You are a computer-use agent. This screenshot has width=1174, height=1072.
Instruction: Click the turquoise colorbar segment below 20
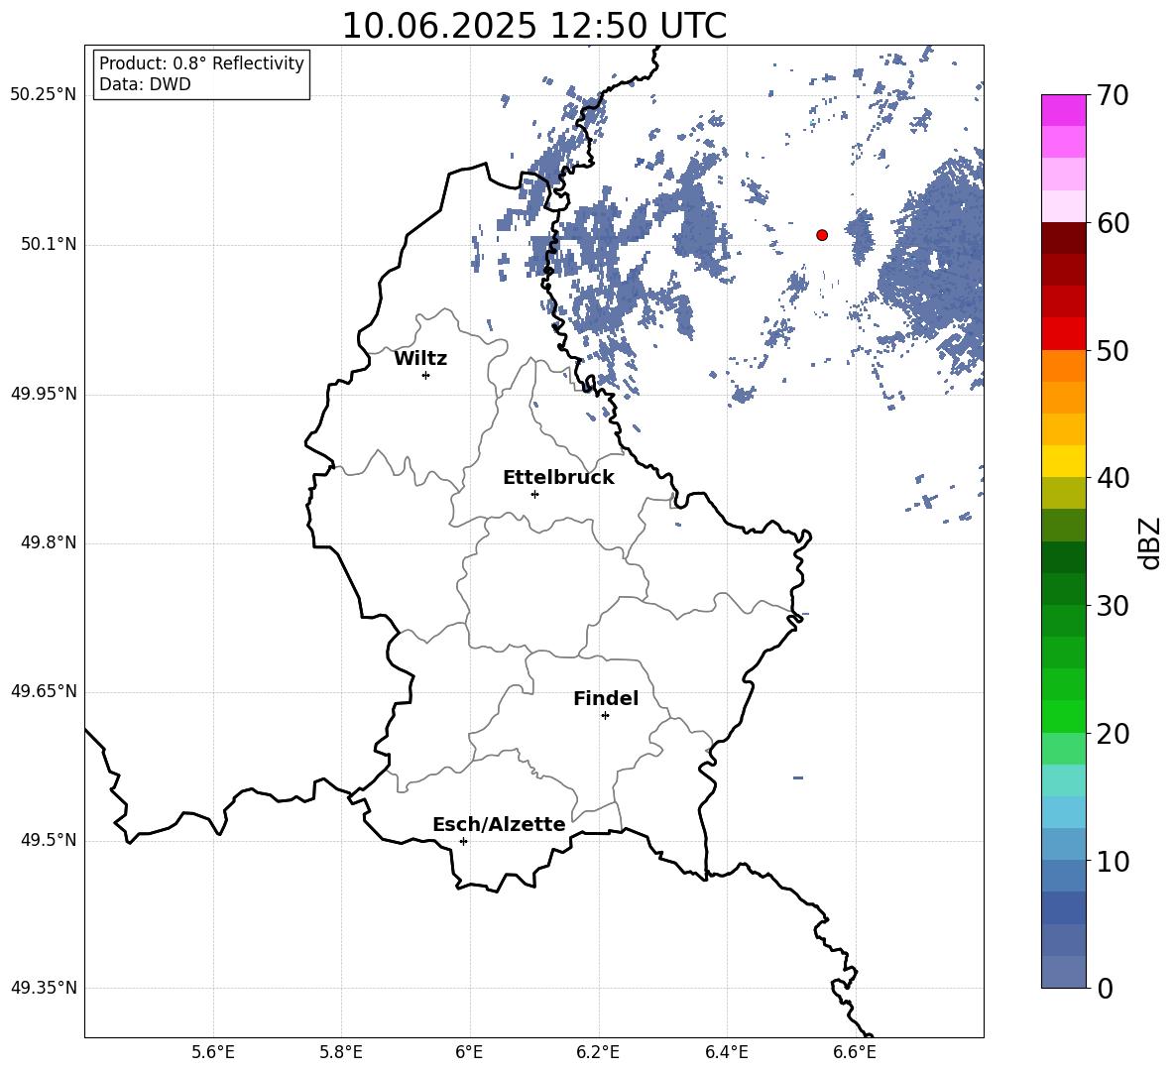pos(1064,780)
